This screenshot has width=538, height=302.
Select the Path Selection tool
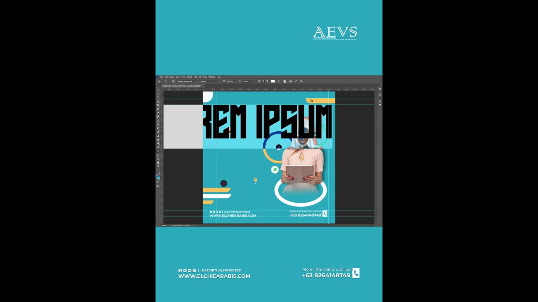click(x=158, y=155)
